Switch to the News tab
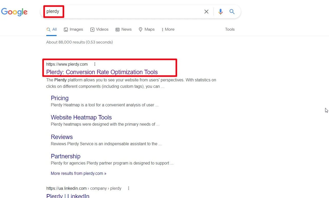 coord(126,29)
